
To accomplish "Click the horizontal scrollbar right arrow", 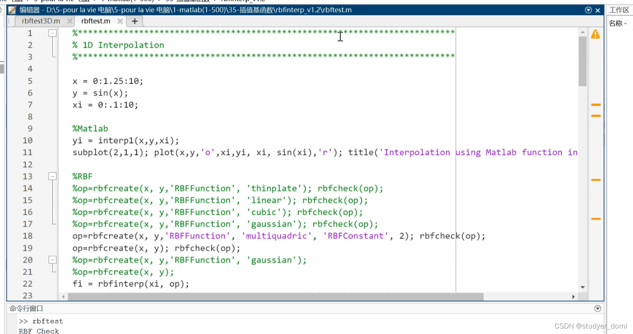I will click(x=574, y=296).
